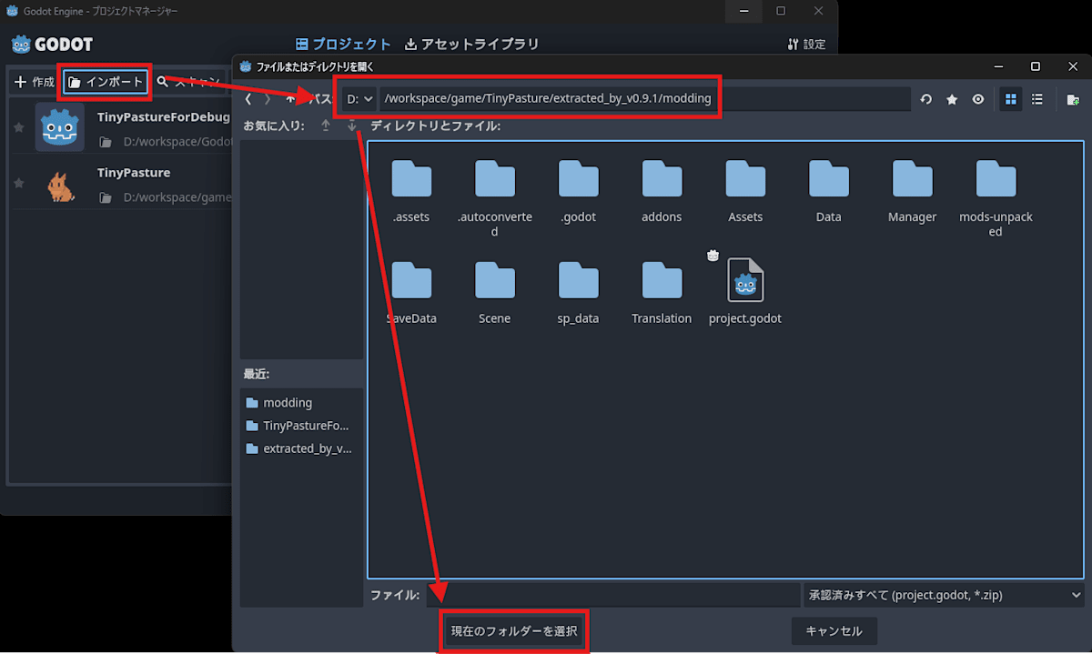Screen dimensions: 1092x654
Task: Favorite the TinyPastureForDebug project star
Action: (x=19, y=128)
